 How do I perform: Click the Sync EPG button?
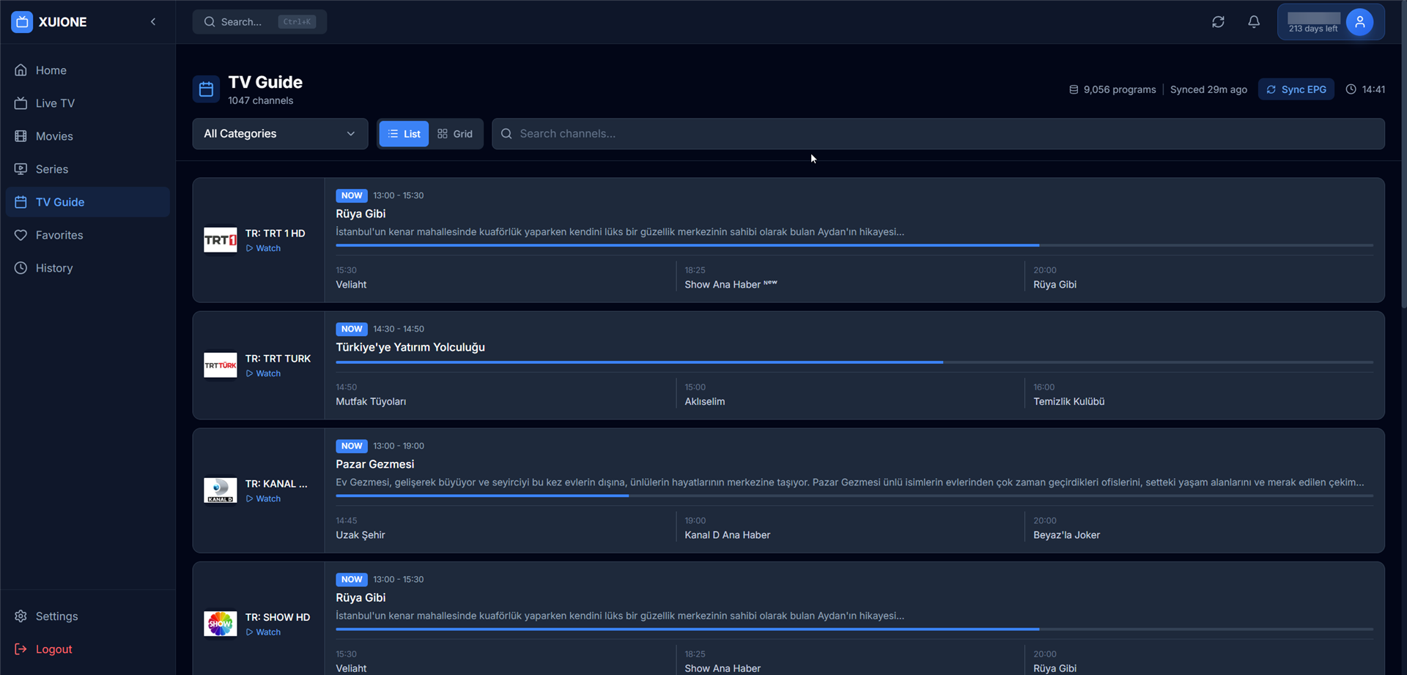(1296, 89)
